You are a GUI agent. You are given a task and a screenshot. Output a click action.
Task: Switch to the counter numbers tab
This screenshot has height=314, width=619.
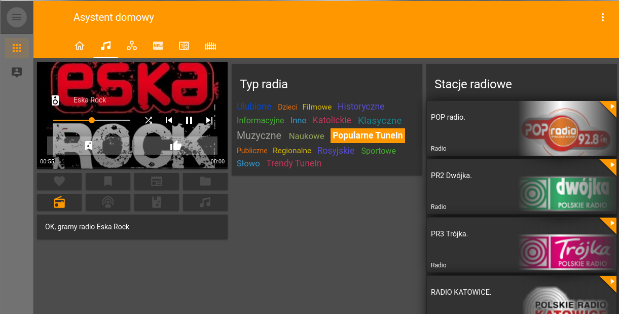click(x=184, y=46)
